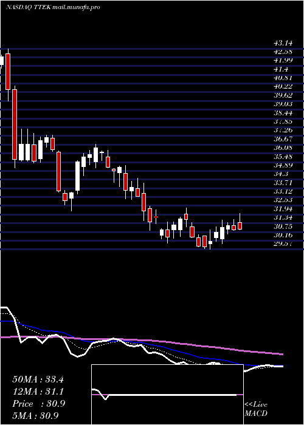This screenshot has height=425, width=304.
Task: Click the 38.44 price axis label
Action: [283, 113]
